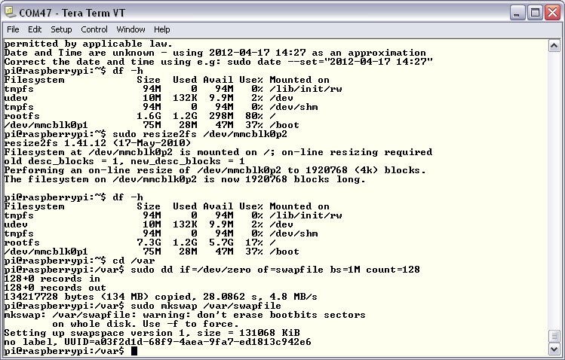The height and width of the screenshot is (360, 565).
Task: Minimize the Tera Term window
Action: [x=517, y=13]
